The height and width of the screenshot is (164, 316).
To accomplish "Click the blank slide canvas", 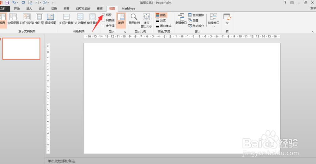I will pyautogui.click(x=182, y=98).
